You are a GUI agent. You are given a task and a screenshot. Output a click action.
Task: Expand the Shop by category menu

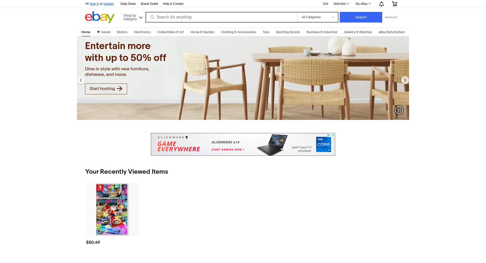133,17
